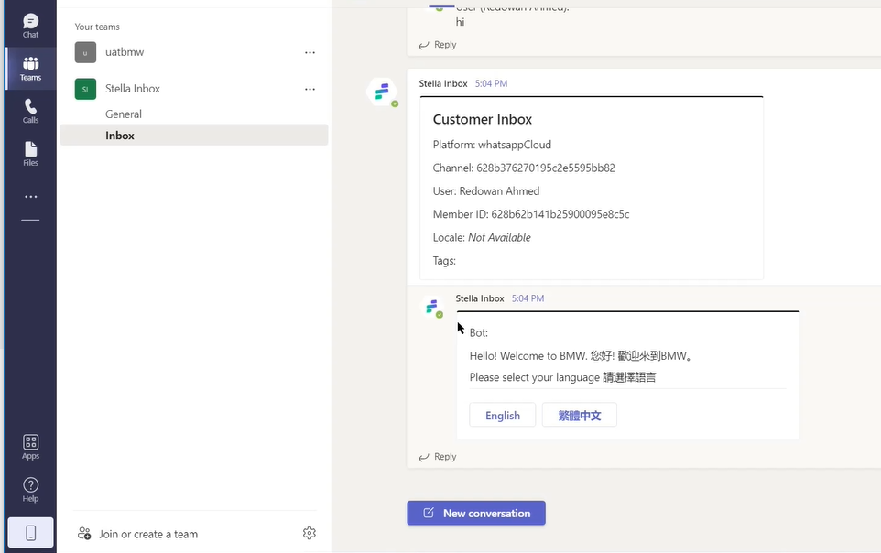Select the uatbmw team

125,51
